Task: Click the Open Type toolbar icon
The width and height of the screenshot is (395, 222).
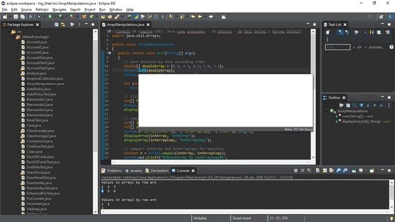Action: point(103,17)
